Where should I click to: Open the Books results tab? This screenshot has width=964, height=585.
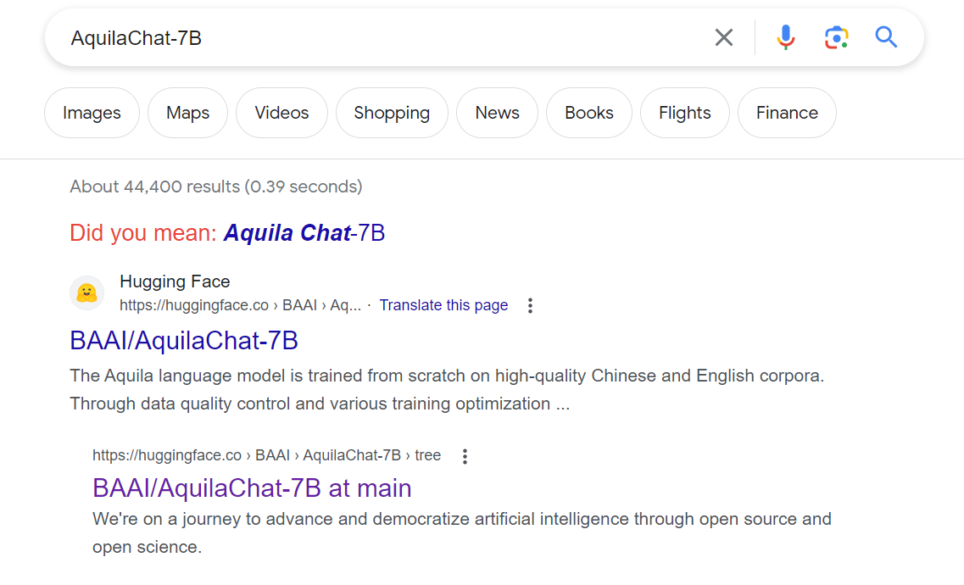tap(588, 112)
